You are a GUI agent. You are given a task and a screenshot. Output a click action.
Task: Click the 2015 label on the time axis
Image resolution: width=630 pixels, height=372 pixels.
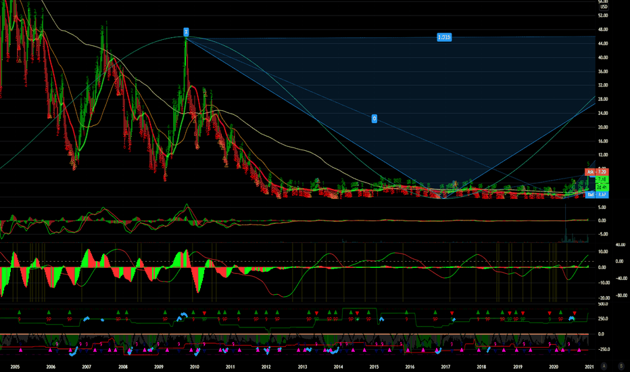pos(374,367)
